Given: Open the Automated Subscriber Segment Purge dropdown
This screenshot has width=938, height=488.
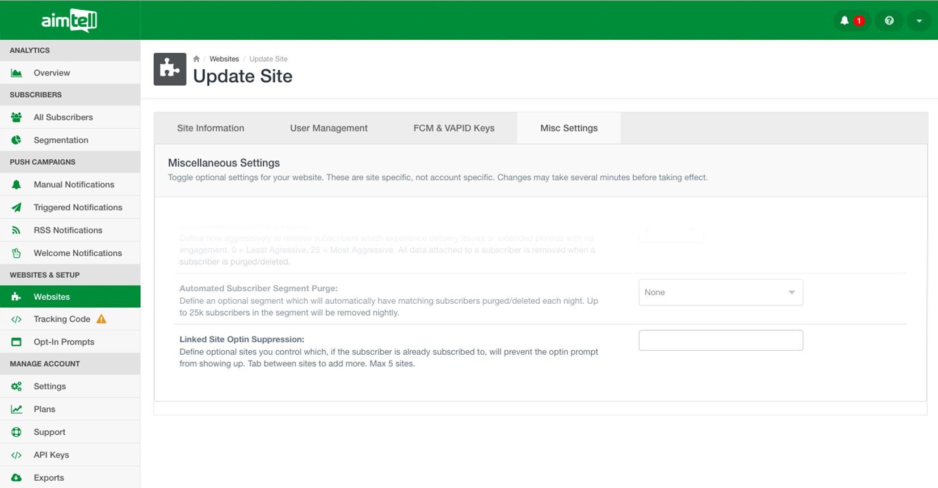Looking at the screenshot, I should click(720, 292).
